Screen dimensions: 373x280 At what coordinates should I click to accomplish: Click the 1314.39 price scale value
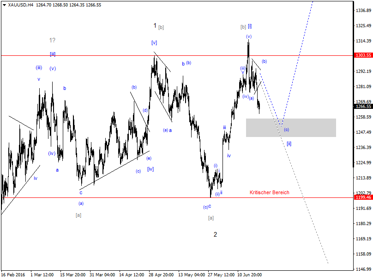pos(363,41)
